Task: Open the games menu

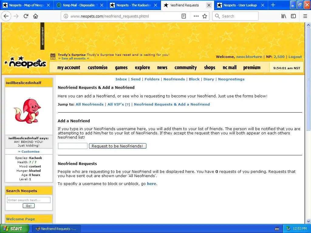Action: pos(121,68)
